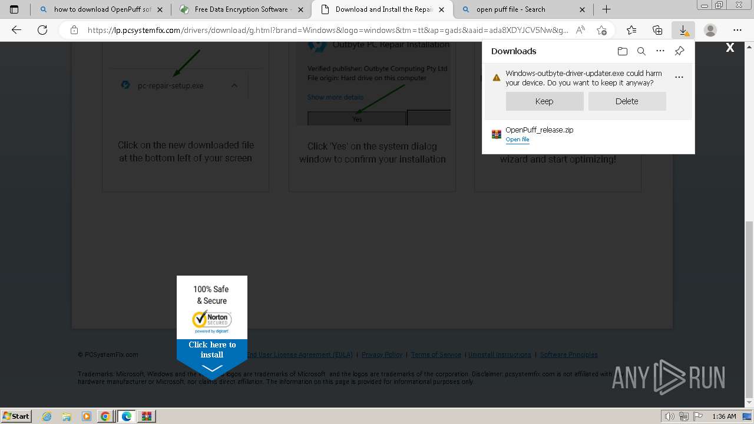Open the Software Principles link

pyautogui.click(x=568, y=355)
